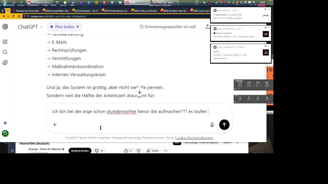
Task: Expand the 57 min YouTube notification chevron
Action: 245,47
